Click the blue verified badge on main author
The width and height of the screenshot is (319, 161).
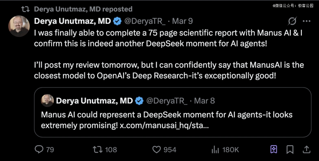click(x=117, y=21)
